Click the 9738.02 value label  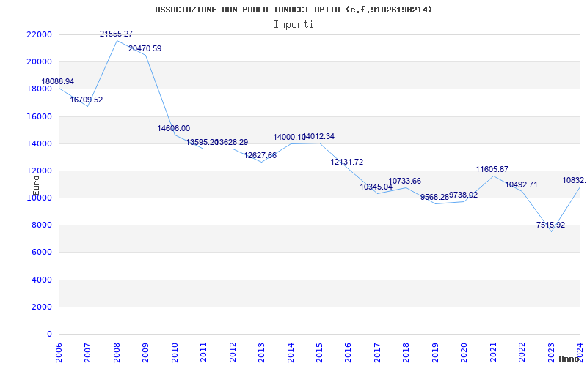(x=464, y=195)
